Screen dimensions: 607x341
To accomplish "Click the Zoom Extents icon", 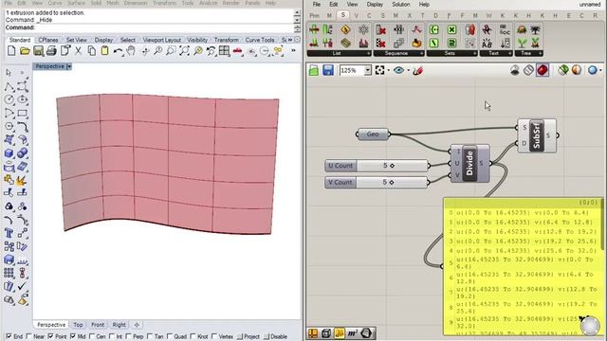I will pos(184,50).
